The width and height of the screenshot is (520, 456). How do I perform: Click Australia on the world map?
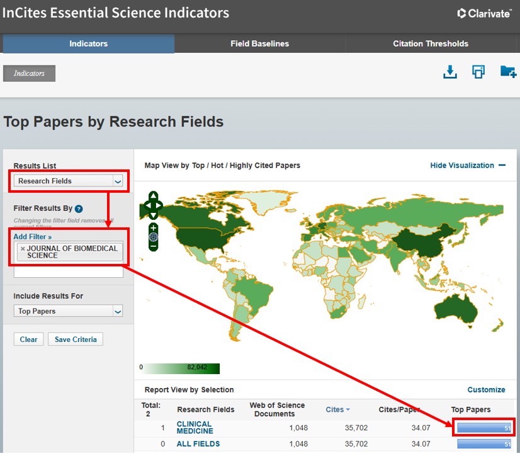tap(456, 310)
